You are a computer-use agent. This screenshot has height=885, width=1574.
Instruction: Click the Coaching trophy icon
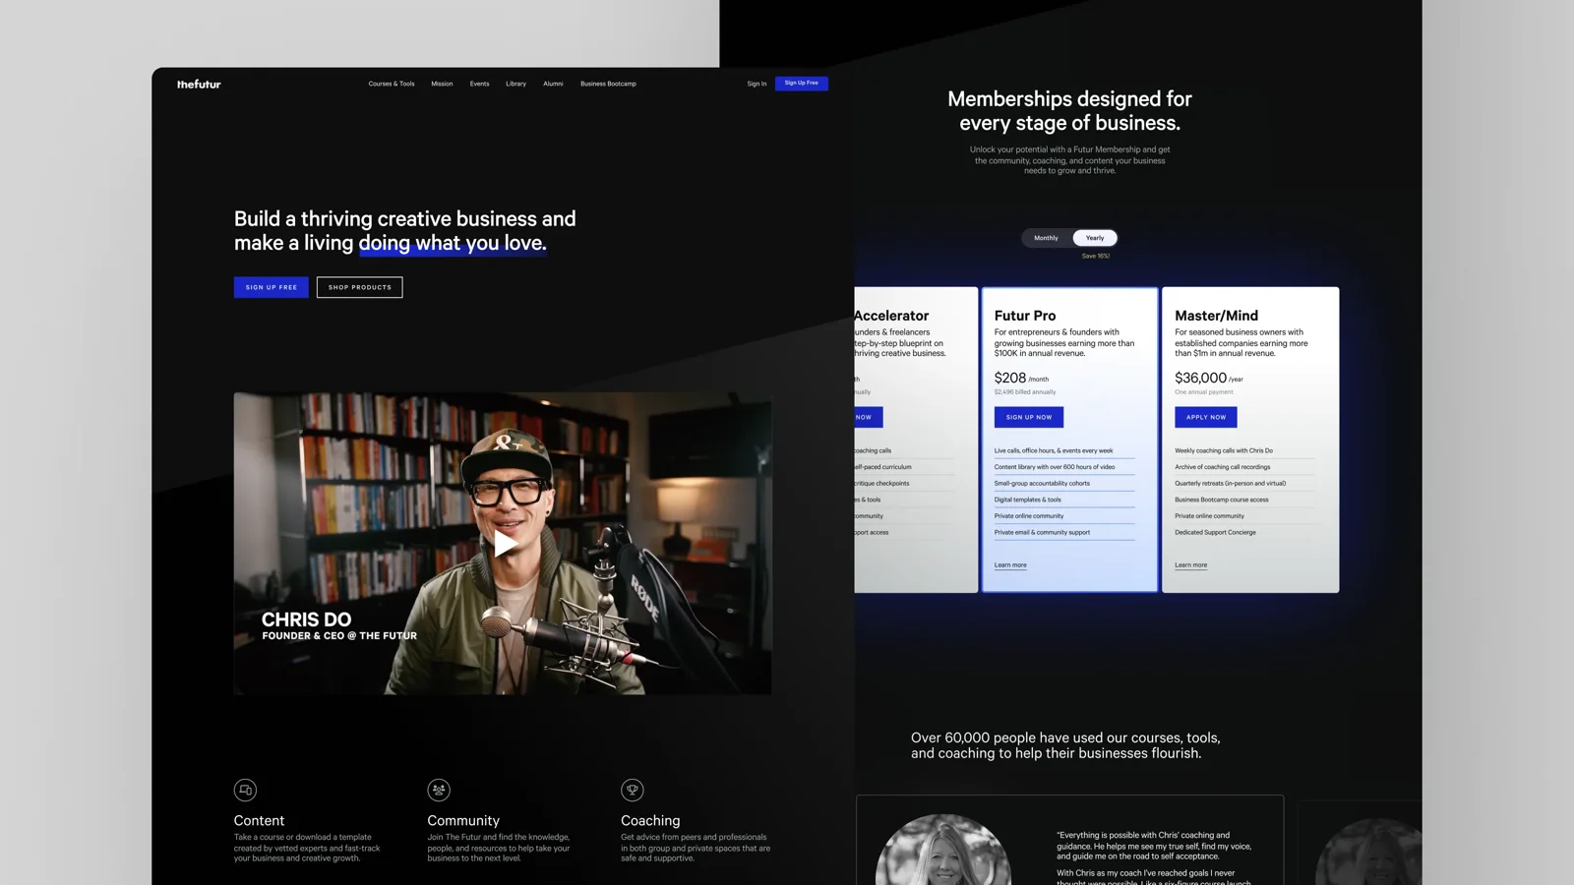[x=633, y=790]
